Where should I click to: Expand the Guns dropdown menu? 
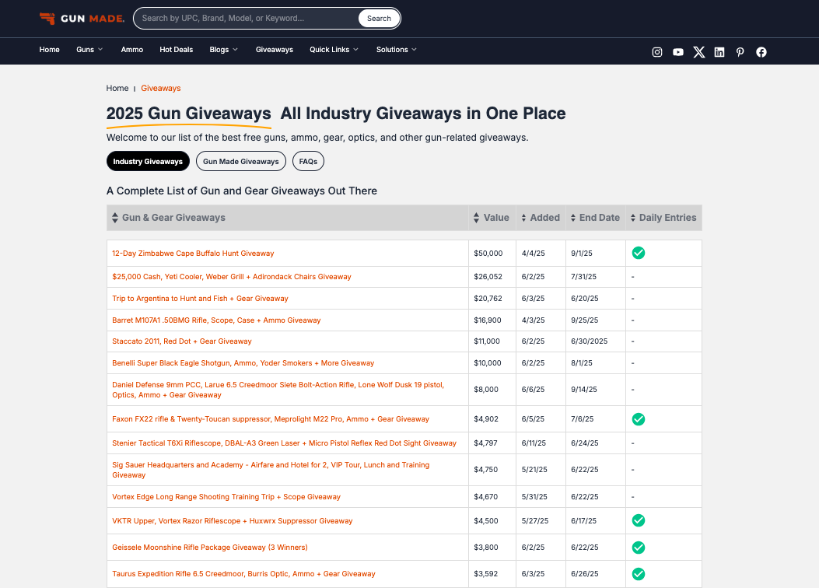89,50
